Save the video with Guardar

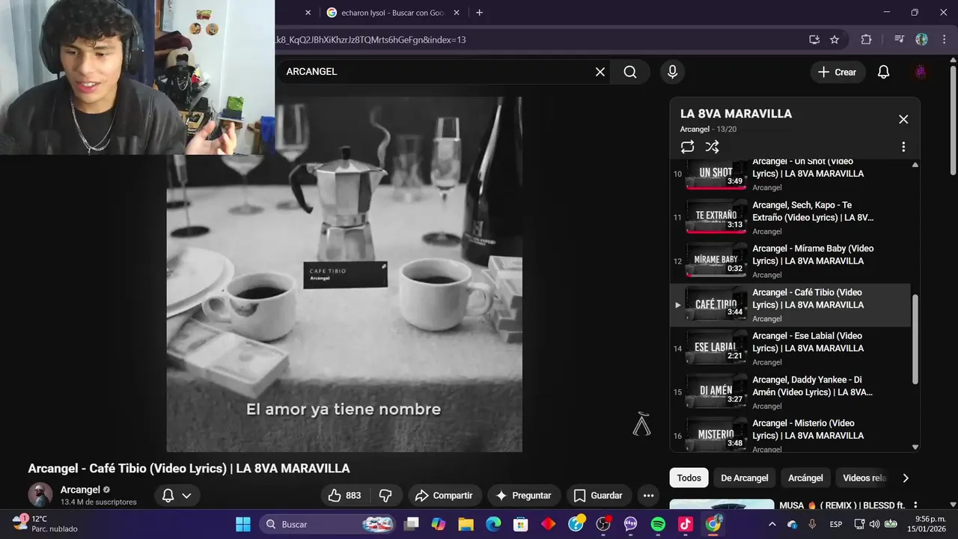click(x=598, y=496)
